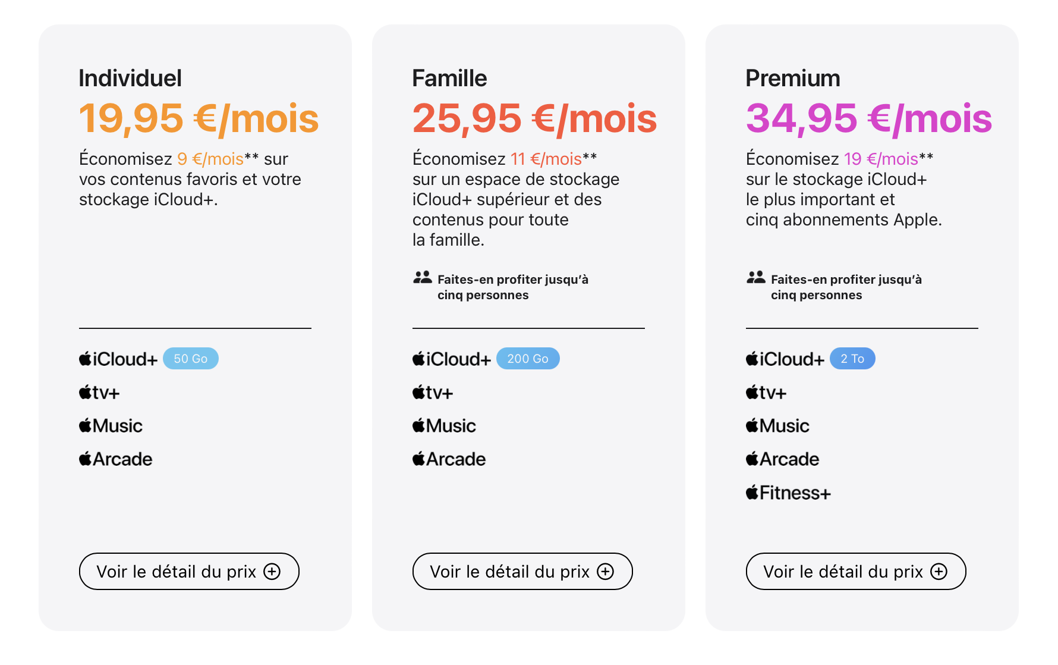Click the Apple Music logo in Premium plan

pyautogui.click(x=777, y=426)
